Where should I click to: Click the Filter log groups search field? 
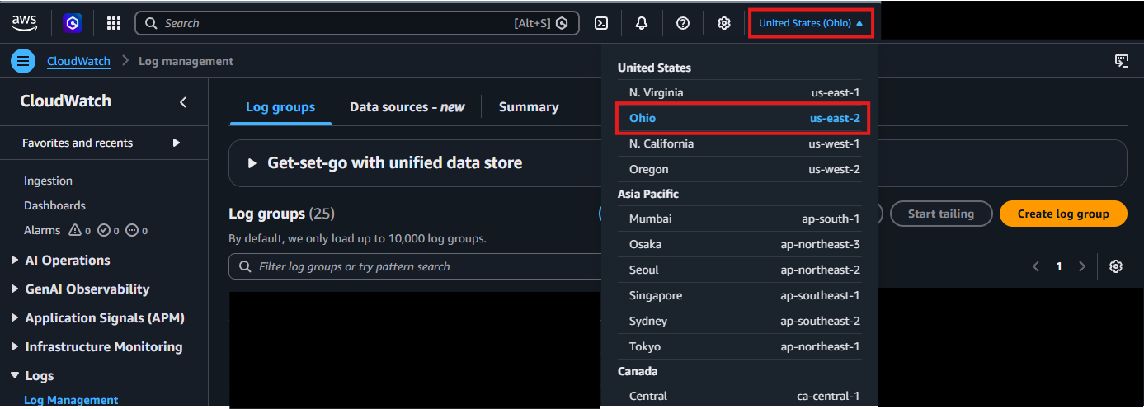(x=415, y=266)
